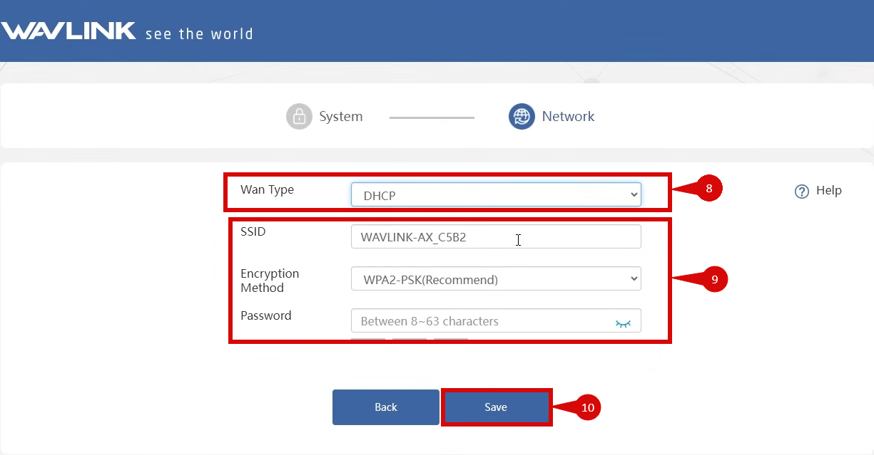
Task: Click the Save button
Action: pyautogui.click(x=496, y=407)
